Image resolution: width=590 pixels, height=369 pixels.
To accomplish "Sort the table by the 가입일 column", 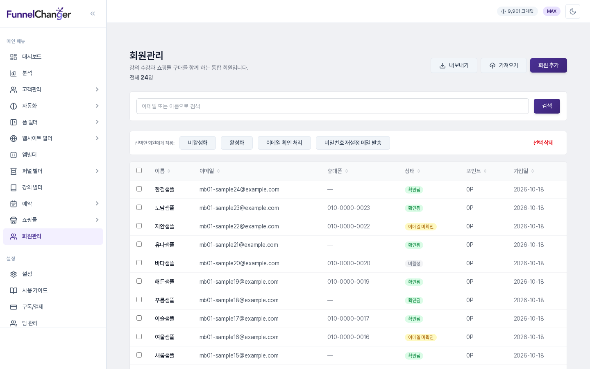I will (524, 171).
